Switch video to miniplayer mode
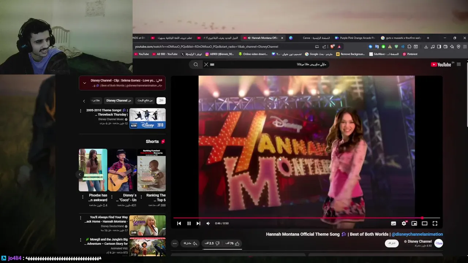This screenshot has width=468, height=263. point(414,223)
